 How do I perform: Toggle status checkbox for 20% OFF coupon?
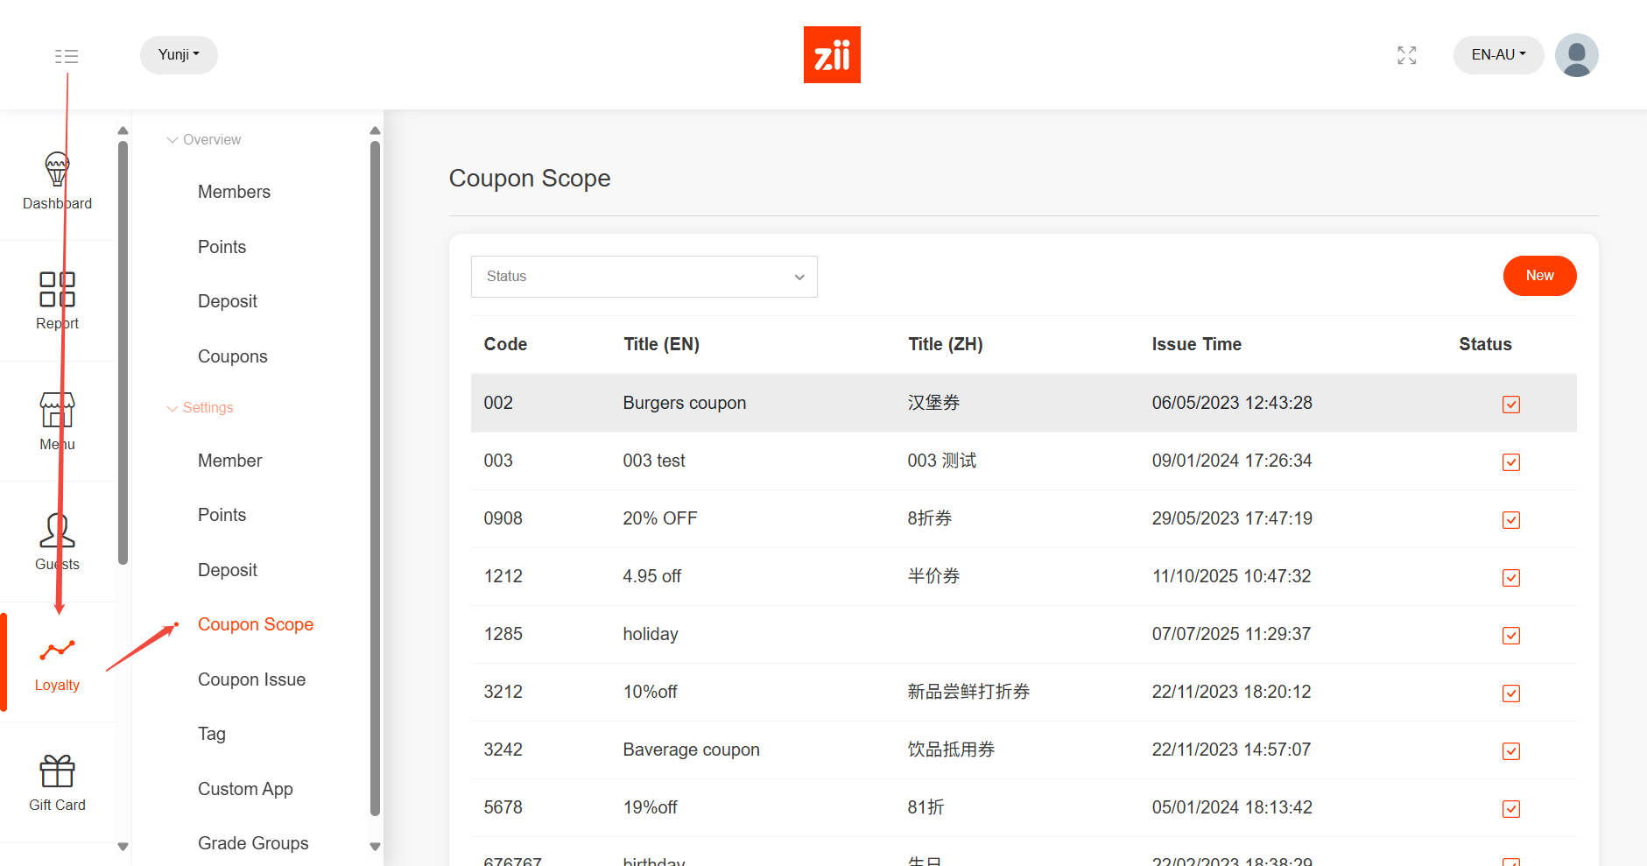click(x=1510, y=519)
